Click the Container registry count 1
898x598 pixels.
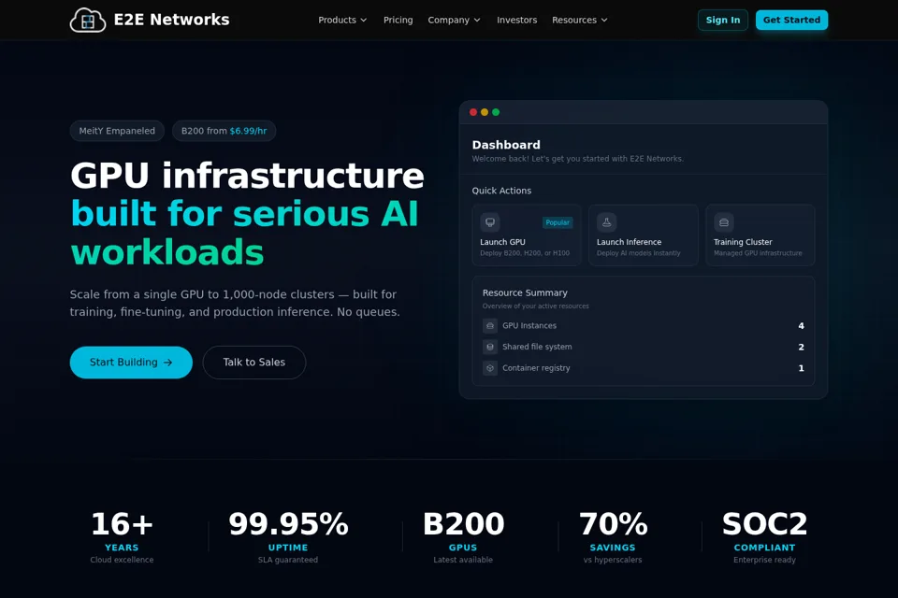tap(802, 368)
